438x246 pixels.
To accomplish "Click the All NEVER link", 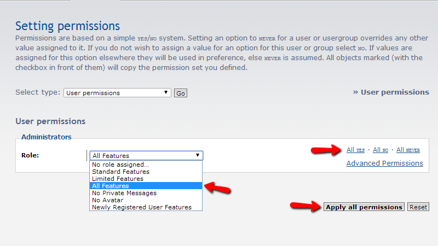I will [408, 150].
